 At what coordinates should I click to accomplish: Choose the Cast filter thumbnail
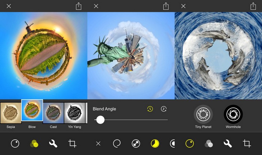point(53,113)
